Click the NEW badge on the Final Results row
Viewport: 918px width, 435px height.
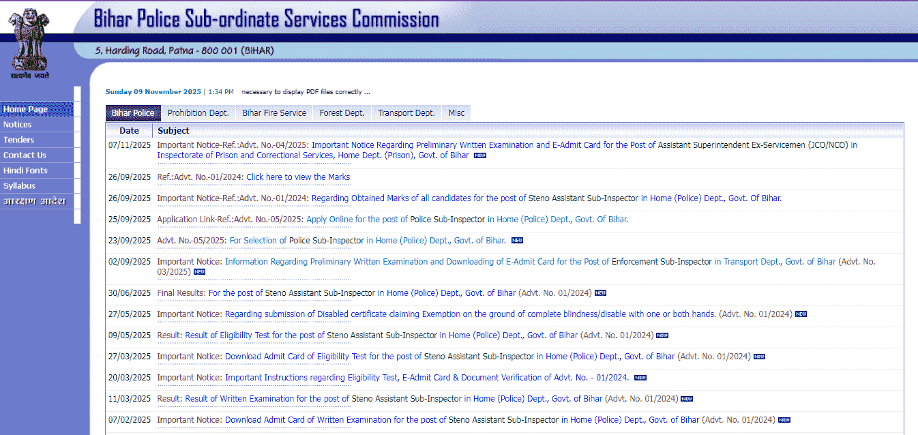(x=599, y=292)
